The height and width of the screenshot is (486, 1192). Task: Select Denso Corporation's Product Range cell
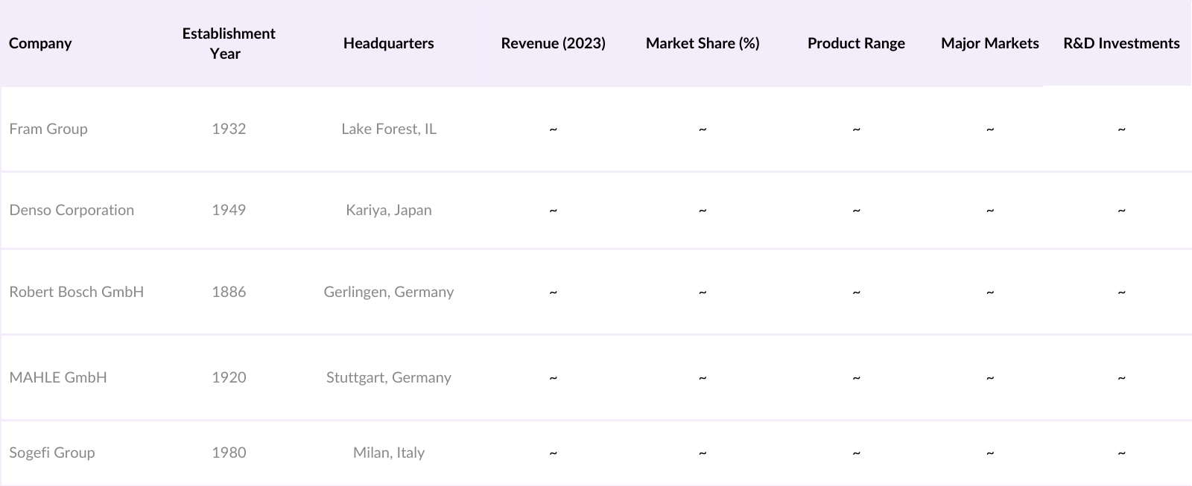pos(856,211)
